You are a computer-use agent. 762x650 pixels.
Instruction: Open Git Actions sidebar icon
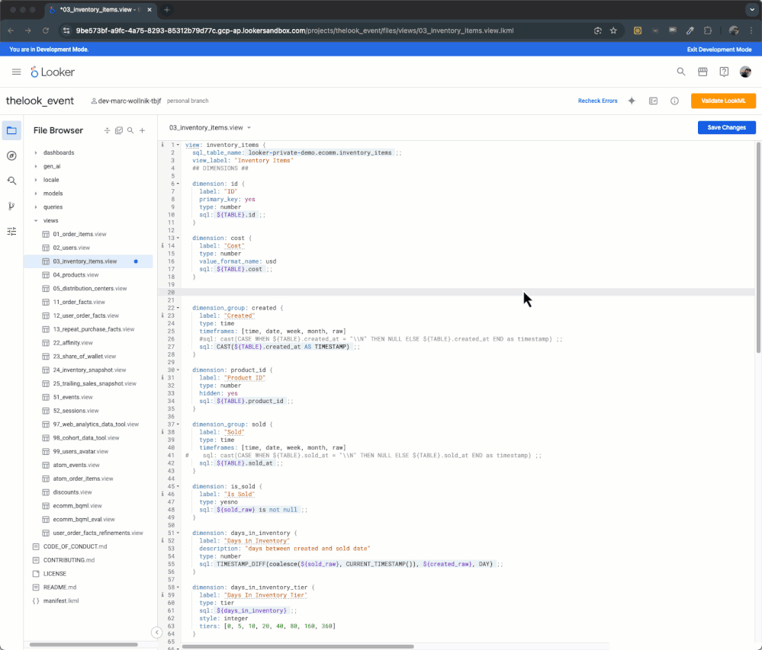[11, 207]
